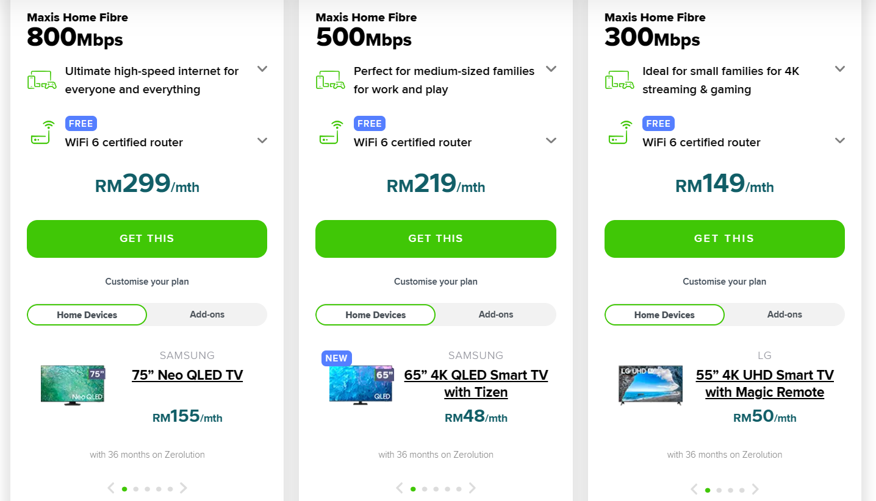Click the devices icon on the 300Mbps plan

pyautogui.click(x=619, y=80)
